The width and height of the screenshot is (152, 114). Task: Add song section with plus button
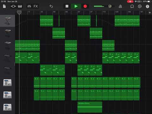point(150,13)
